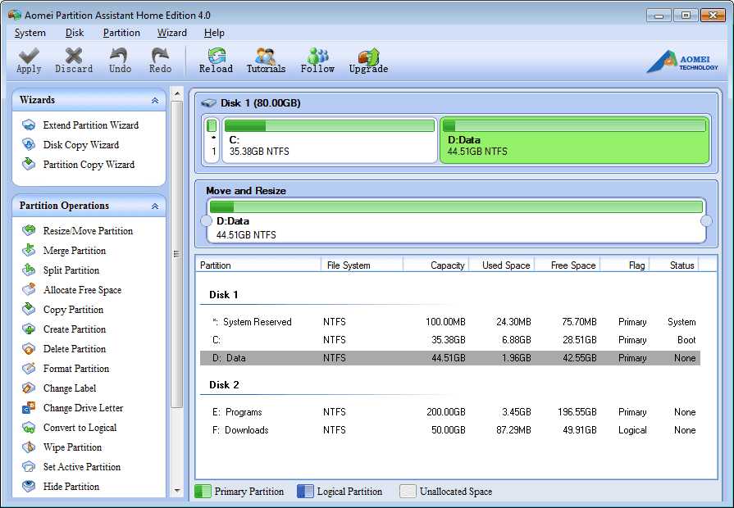The image size is (734, 508).
Task: Open the Wizard menu
Action: 171,33
